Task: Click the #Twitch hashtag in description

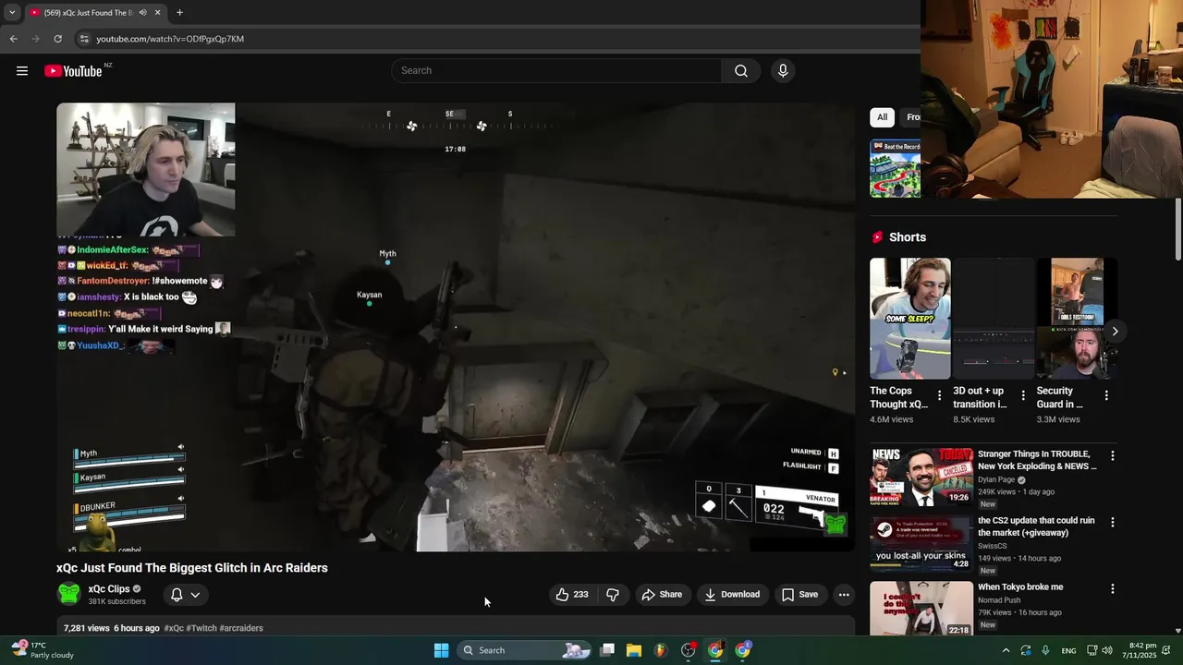Action: point(201,628)
